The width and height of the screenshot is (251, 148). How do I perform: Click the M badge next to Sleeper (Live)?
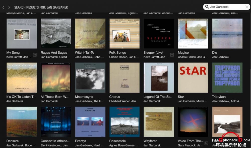[172, 55]
